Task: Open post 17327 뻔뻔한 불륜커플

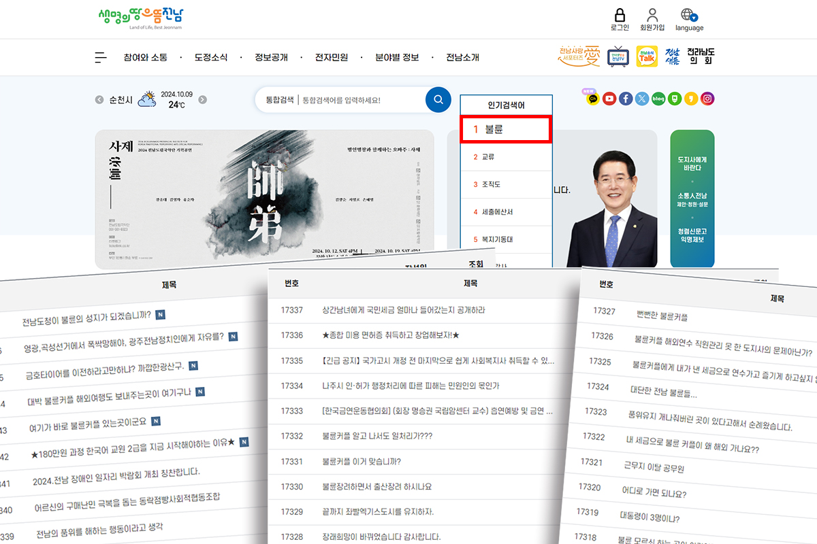Action: pos(662,316)
